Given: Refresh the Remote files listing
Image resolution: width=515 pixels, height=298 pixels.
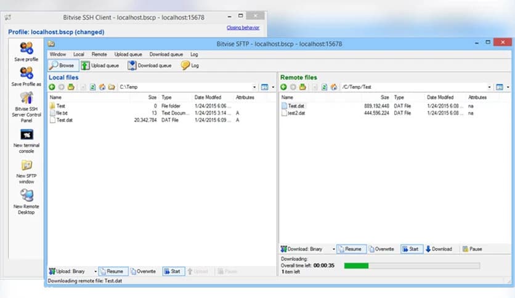Looking at the screenshot, I should [324, 87].
